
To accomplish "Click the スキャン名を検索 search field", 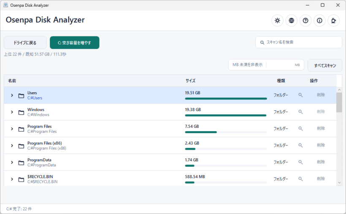I will pyautogui.click(x=299, y=42).
